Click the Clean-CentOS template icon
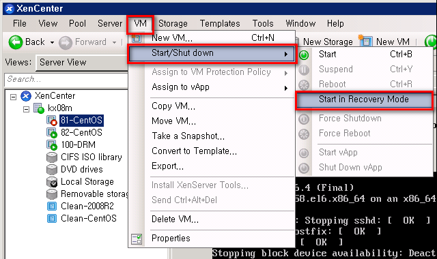This screenshot has width=437, height=259. coord(52,219)
